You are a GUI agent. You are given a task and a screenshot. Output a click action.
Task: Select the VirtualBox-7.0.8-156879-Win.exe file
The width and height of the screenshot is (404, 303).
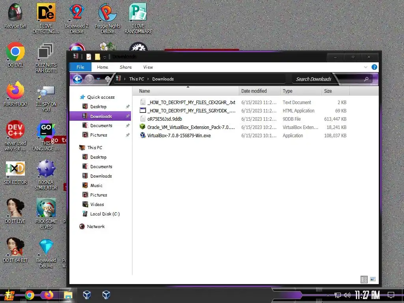[x=179, y=135]
